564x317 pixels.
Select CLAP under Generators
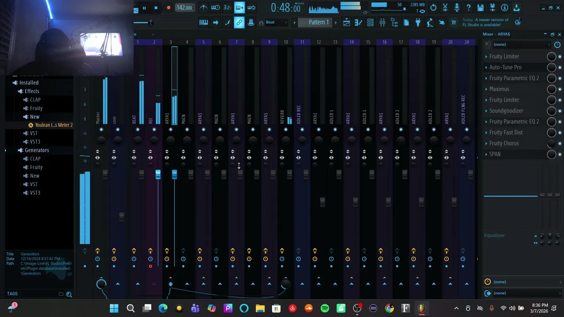pos(35,159)
